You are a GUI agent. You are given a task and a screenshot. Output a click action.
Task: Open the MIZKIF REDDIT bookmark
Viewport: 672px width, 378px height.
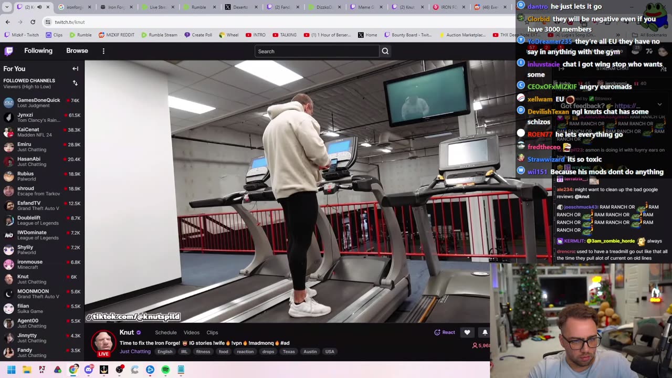pos(117,35)
